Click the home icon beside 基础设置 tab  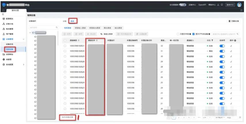click(3, 10)
